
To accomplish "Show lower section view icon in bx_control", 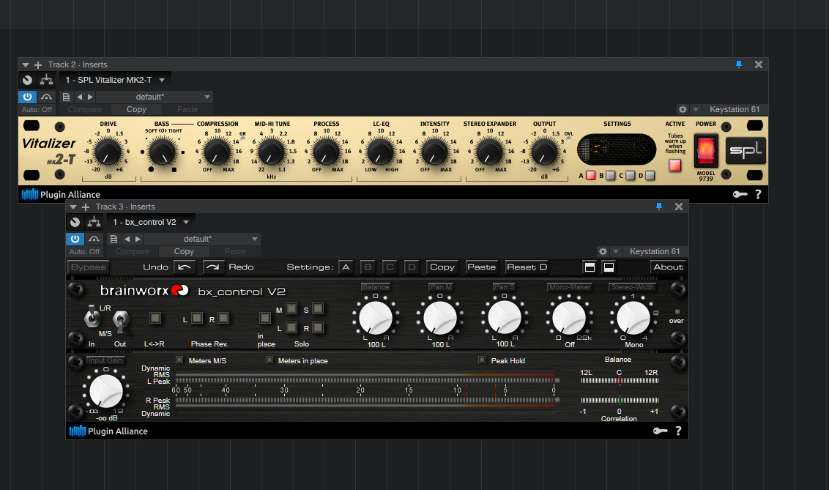I will (x=609, y=267).
